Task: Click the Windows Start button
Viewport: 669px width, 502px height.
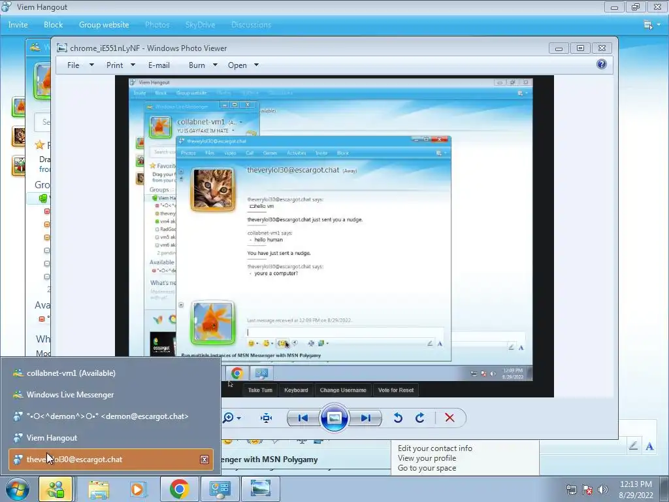Action: tap(17, 489)
